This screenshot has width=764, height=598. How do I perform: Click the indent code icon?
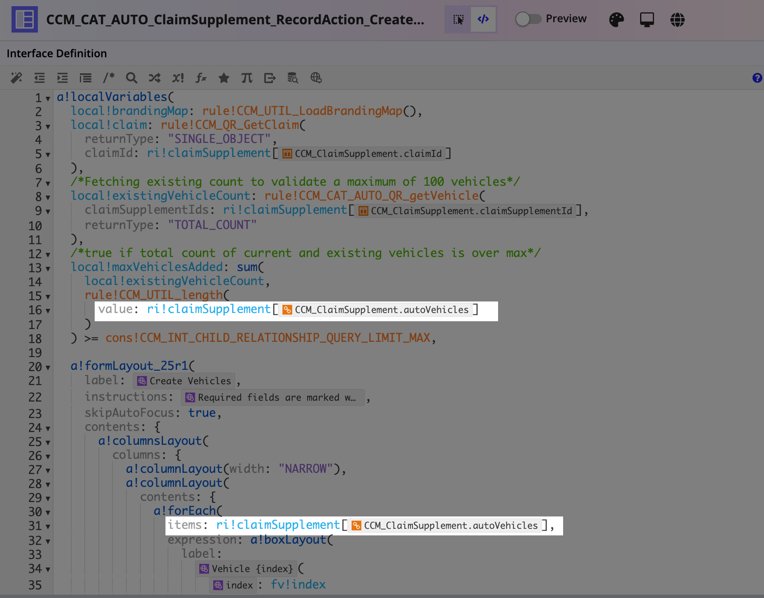pos(63,78)
